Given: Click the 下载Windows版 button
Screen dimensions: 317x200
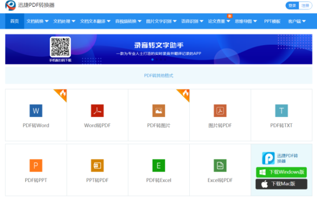Looking at the screenshot, I should (282, 172).
